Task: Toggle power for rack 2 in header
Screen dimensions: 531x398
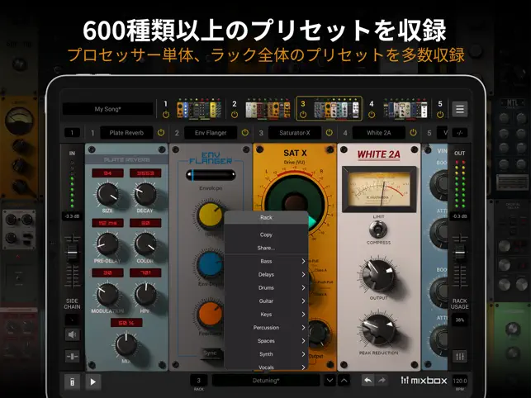Action: click(235, 115)
